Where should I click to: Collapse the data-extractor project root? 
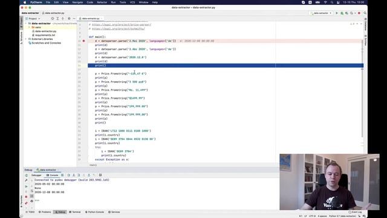pyautogui.click(x=26, y=24)
